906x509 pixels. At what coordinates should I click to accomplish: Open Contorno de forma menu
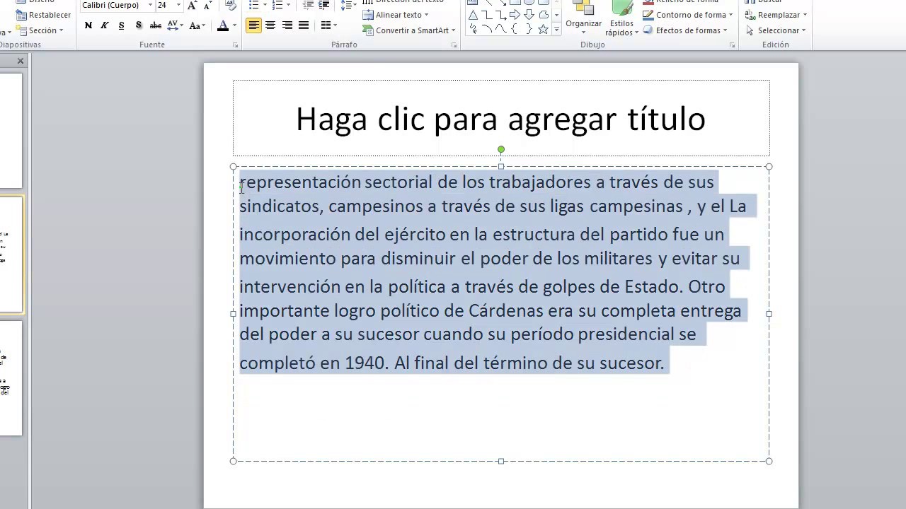point(688,15)
